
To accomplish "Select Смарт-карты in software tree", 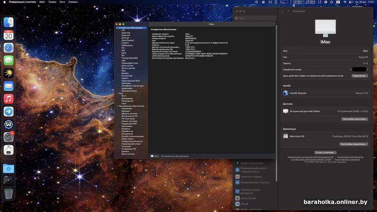I will pyautogui.click(x=127, y=139).
